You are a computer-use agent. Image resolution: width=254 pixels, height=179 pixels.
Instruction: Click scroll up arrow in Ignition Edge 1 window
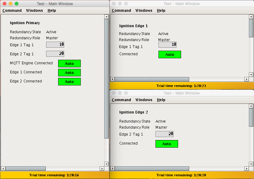[x=251, y=17]
